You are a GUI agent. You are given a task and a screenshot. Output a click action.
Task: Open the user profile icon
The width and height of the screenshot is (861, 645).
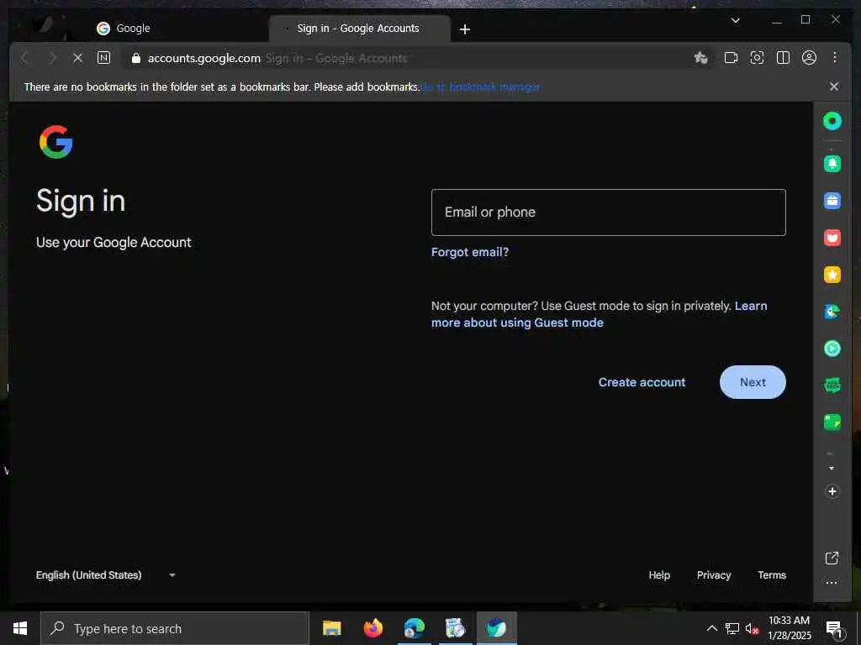tap(809, 58)
